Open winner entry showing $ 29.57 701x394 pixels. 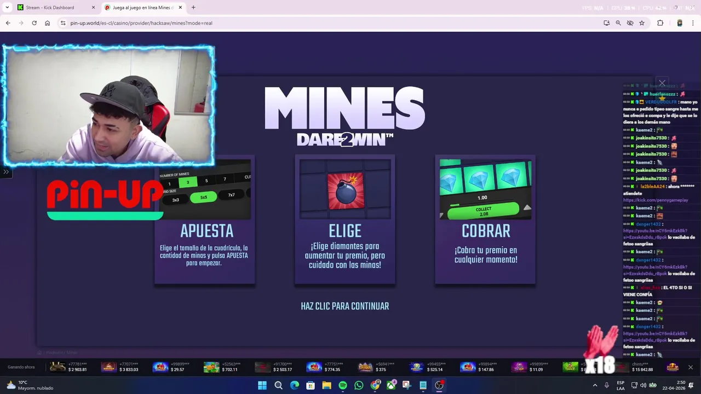[x=171, y=367]
